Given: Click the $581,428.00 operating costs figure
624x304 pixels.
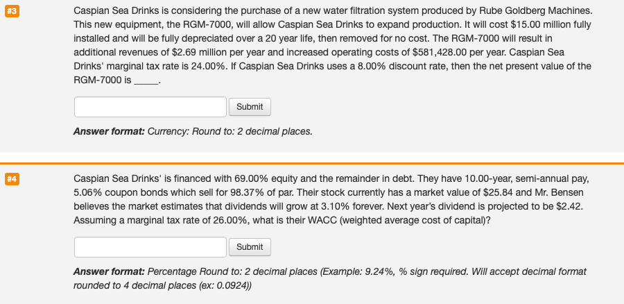Looking at the screenshot, I should [x=440, y=52].
